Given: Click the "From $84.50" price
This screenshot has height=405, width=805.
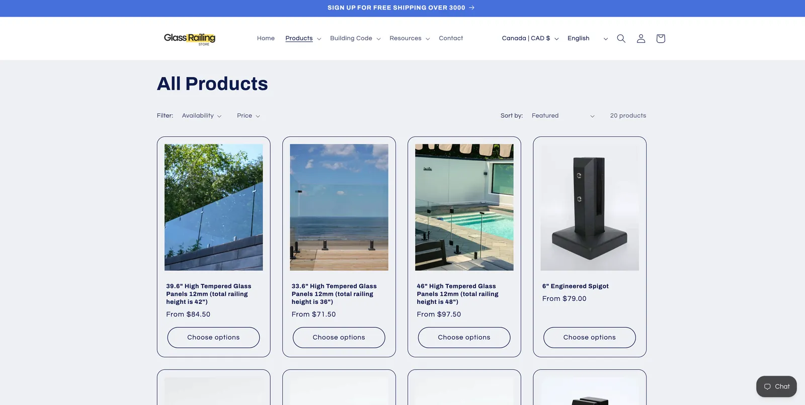Looking at the screenshot, I should [188, 314].
